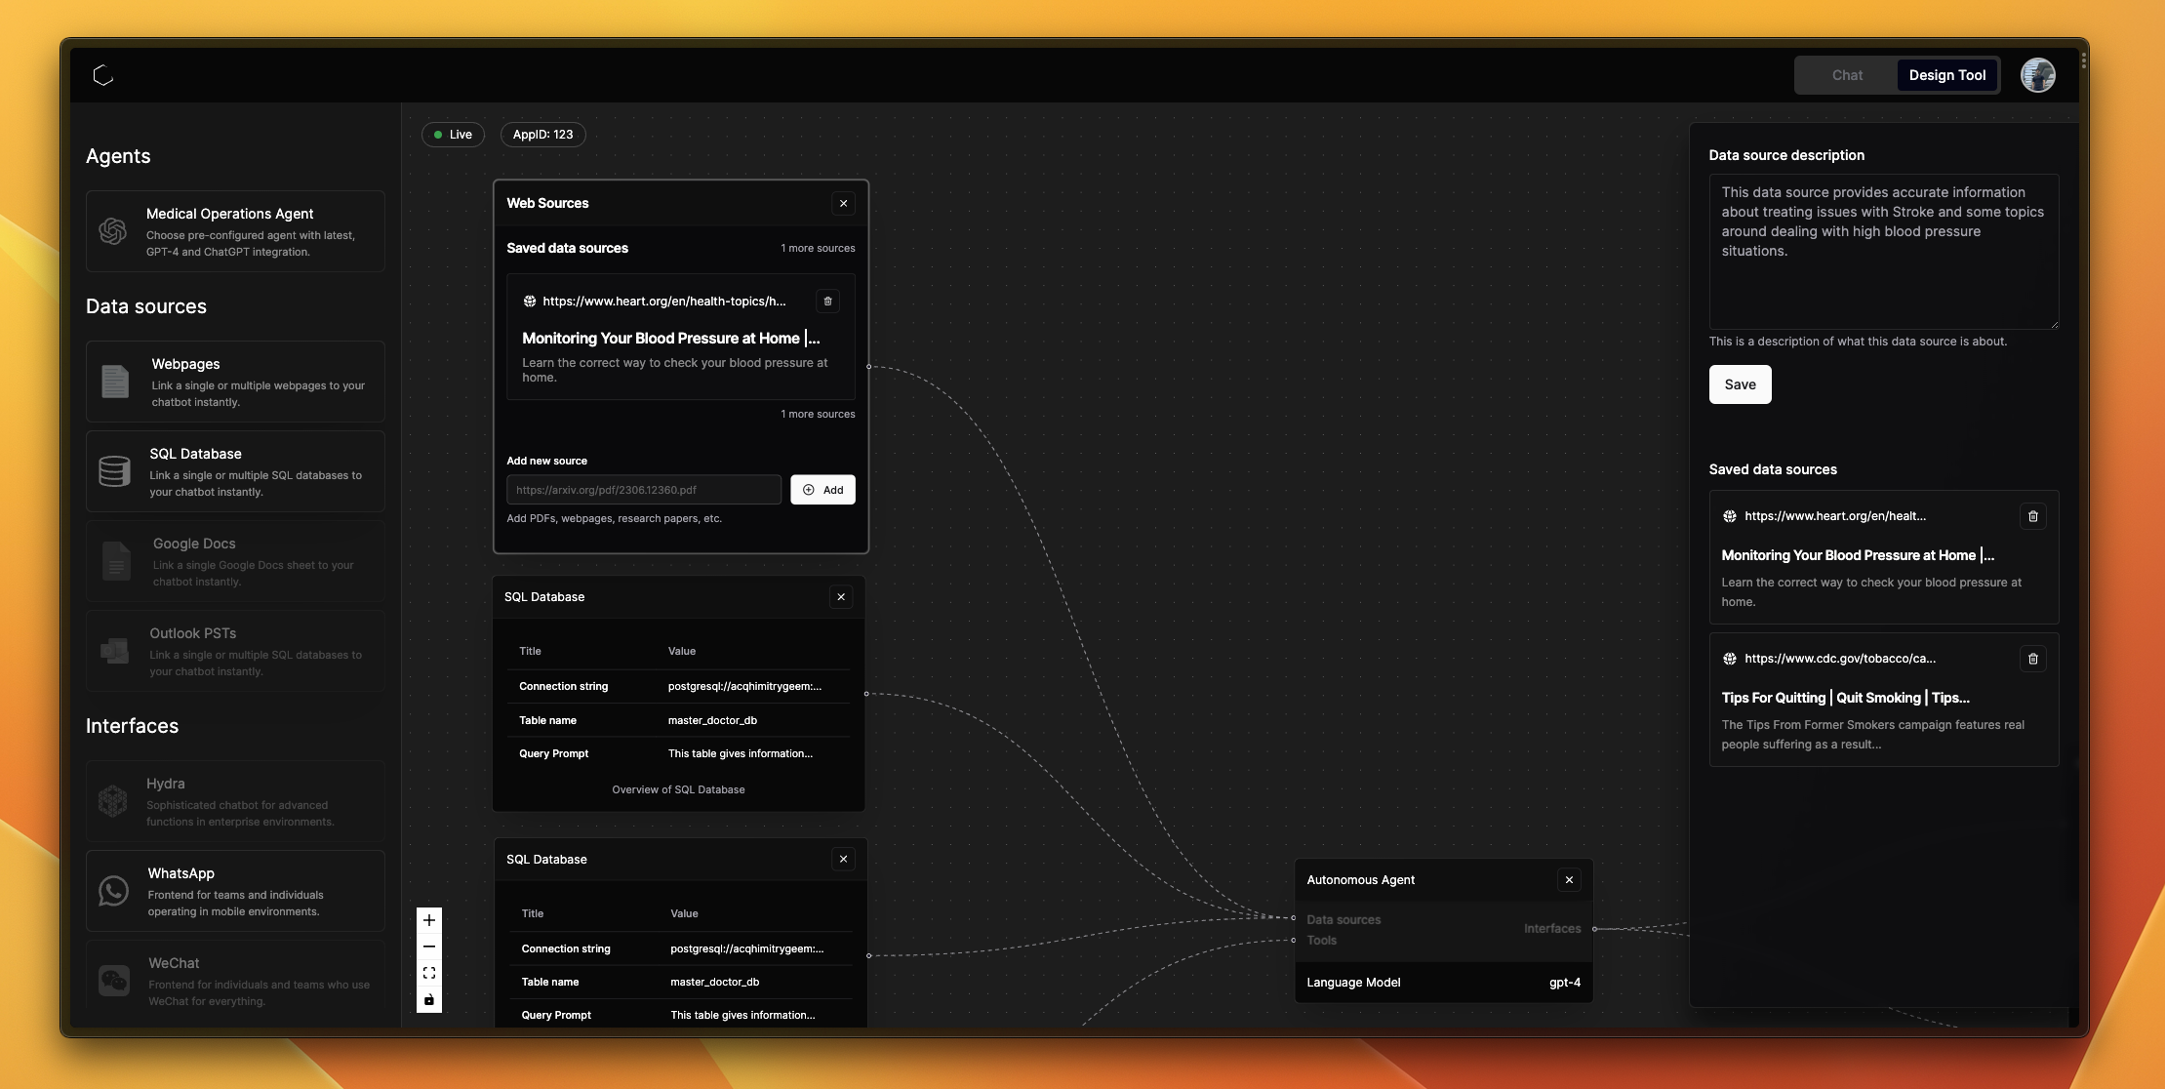The height and width of the screenshot is (1089, 2165).
Task: Click the fit-view icon in canvas controls
Action: pyautogui.click(x=428, y=972)
